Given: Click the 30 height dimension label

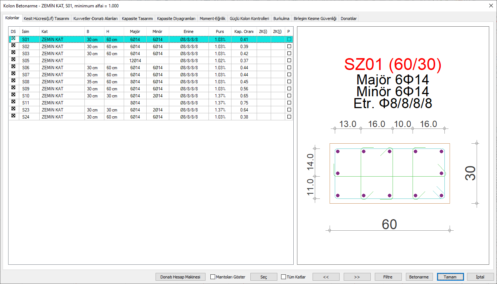Looking at the screenshot, I should pyautogui.click(x=470, y=173).
